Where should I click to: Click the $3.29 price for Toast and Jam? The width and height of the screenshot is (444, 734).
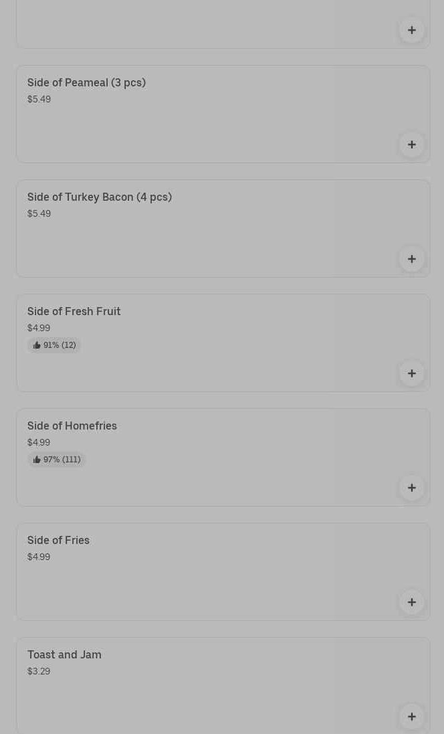point(39,671)
